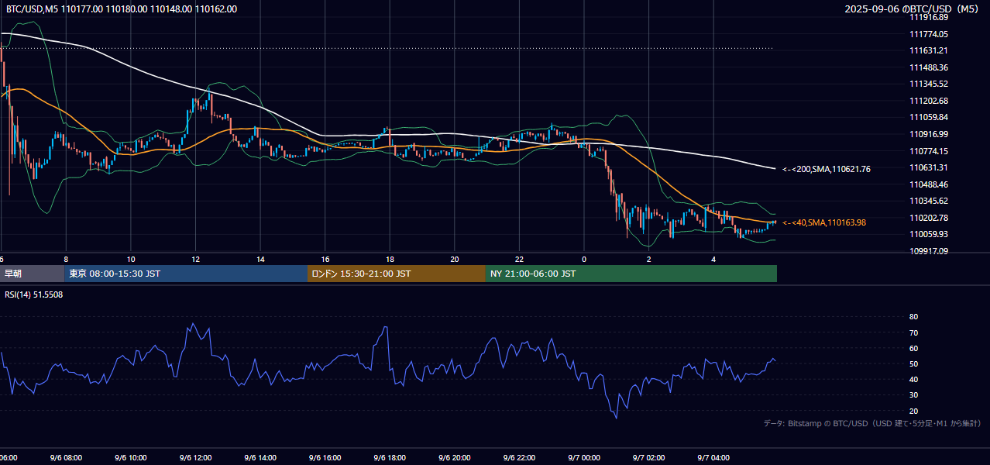Screen dimensions: 990x465
Task: Click price level 111631.21 on axis
Action: (929, 50)
